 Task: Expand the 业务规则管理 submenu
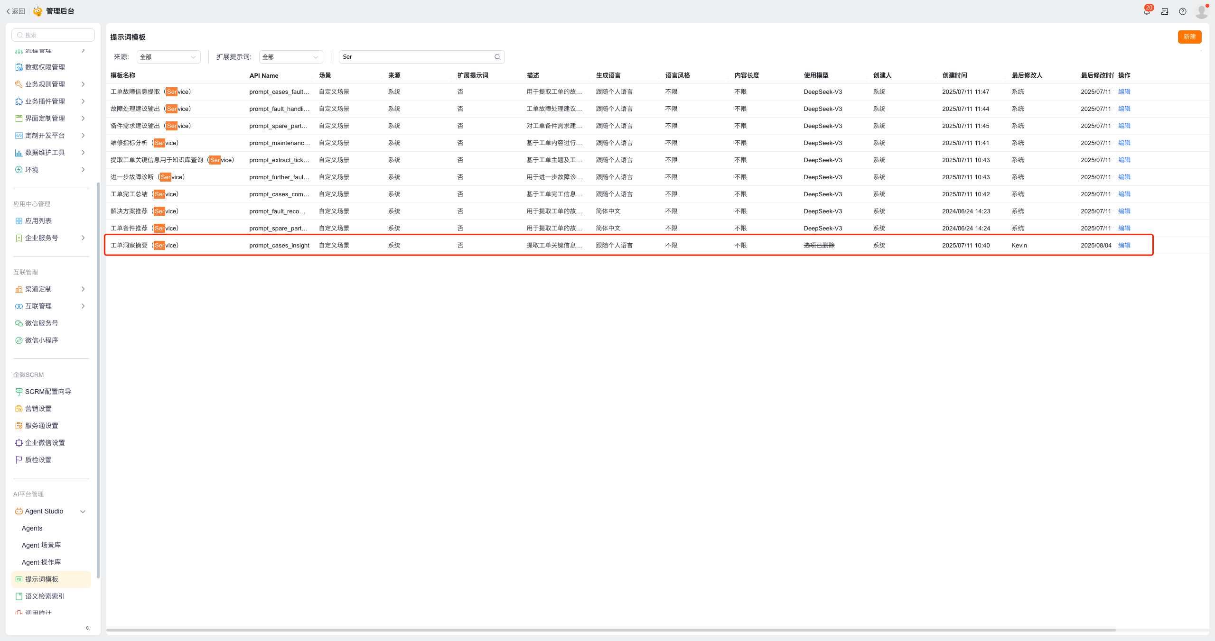click(83, 84)
